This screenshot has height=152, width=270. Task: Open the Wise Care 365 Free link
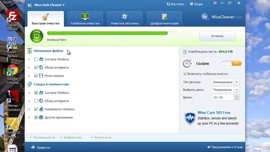coord(214,113)
